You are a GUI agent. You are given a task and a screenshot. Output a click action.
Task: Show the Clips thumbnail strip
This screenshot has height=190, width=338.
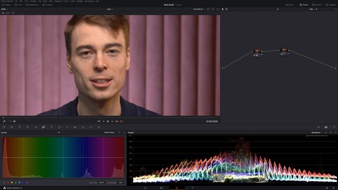point(289,5)
